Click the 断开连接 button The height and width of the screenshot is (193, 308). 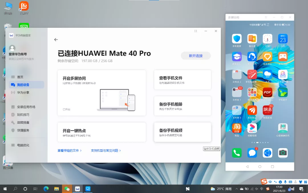tap(196, 56)
